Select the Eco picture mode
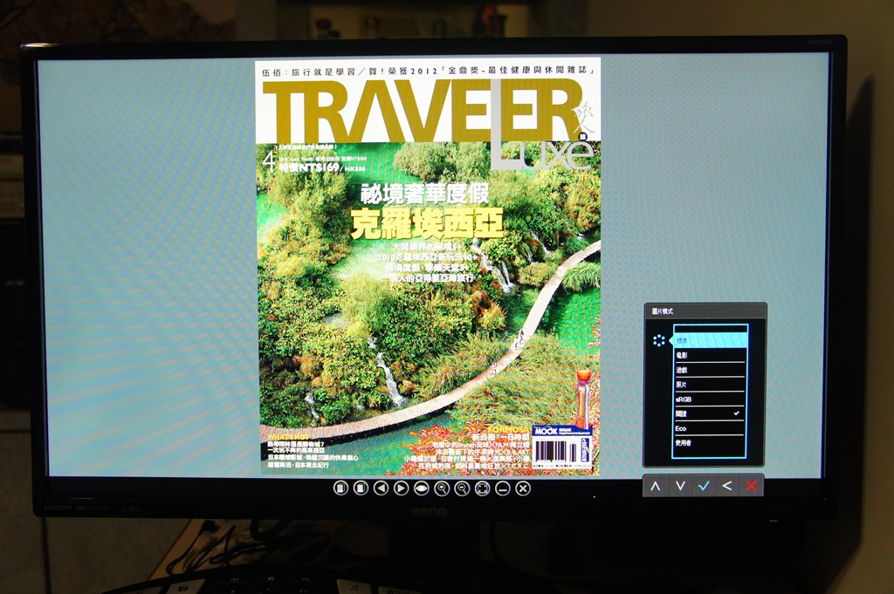The height and width of the screenshot is (594, 894). [x=711, y=428]
